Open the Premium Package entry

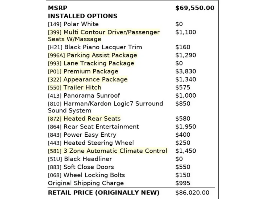[83, 71]
